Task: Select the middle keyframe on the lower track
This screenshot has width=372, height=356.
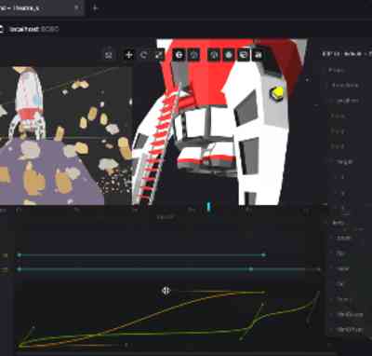Action: [250, 269]
